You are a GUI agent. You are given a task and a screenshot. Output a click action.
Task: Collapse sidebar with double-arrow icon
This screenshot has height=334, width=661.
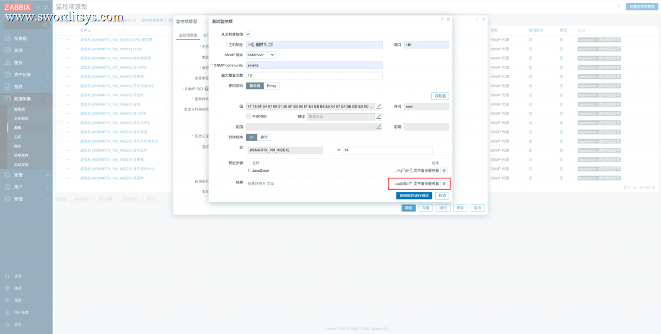click(x=38, y=7)
